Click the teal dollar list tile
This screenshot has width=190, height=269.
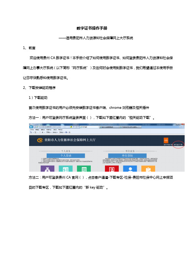click(66, 169)
